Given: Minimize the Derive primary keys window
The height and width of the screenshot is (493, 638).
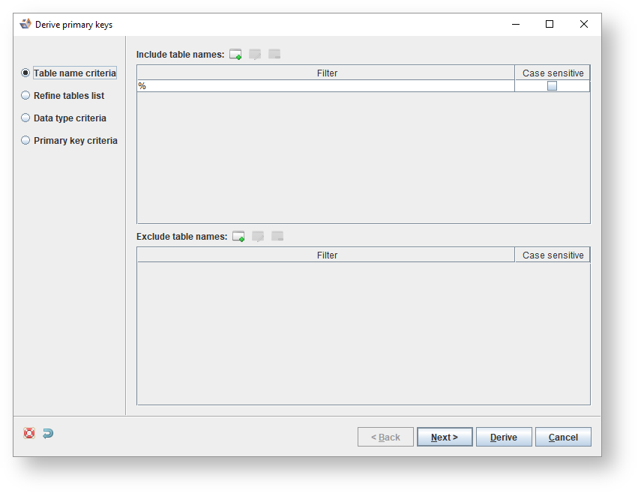Looking at the screenshot, I should (x=516, y=24).
